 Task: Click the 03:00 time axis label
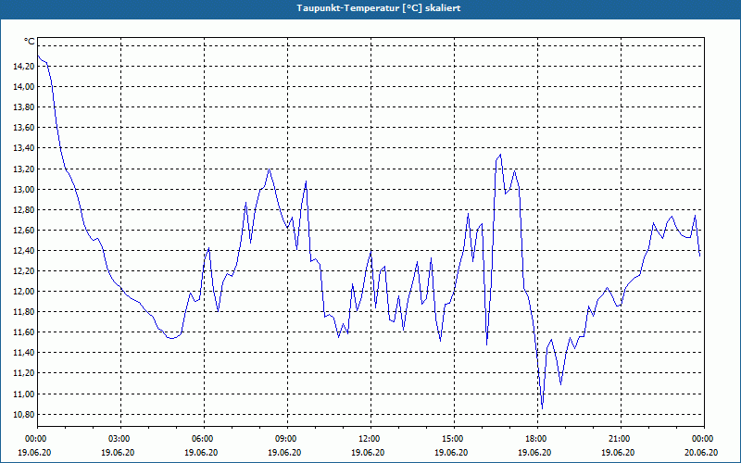point(121,439)
